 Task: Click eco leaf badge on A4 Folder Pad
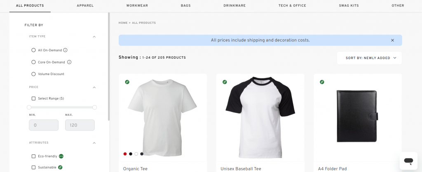(x=322, y=82)
